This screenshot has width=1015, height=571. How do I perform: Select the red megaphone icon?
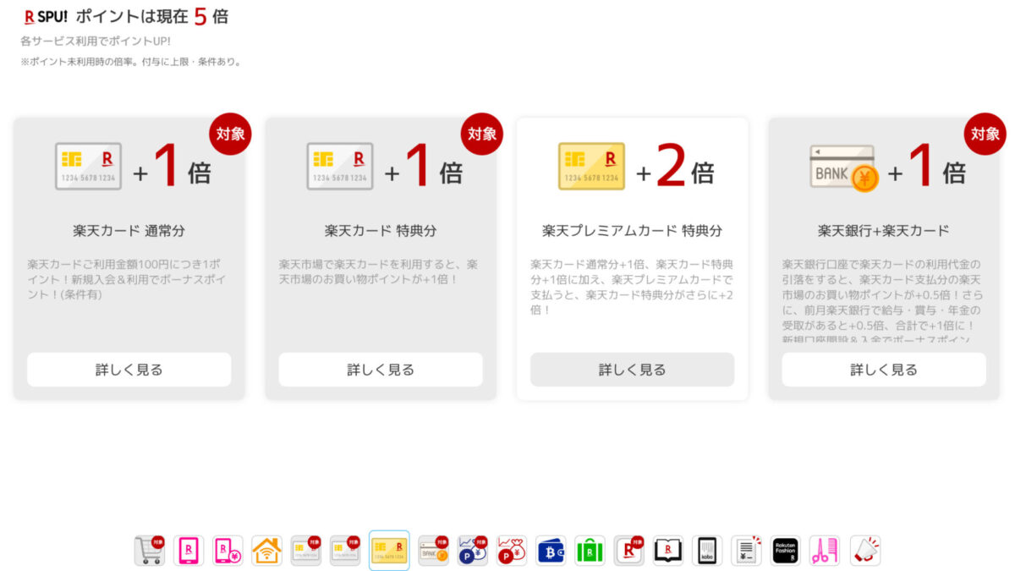tap(864, 551)
